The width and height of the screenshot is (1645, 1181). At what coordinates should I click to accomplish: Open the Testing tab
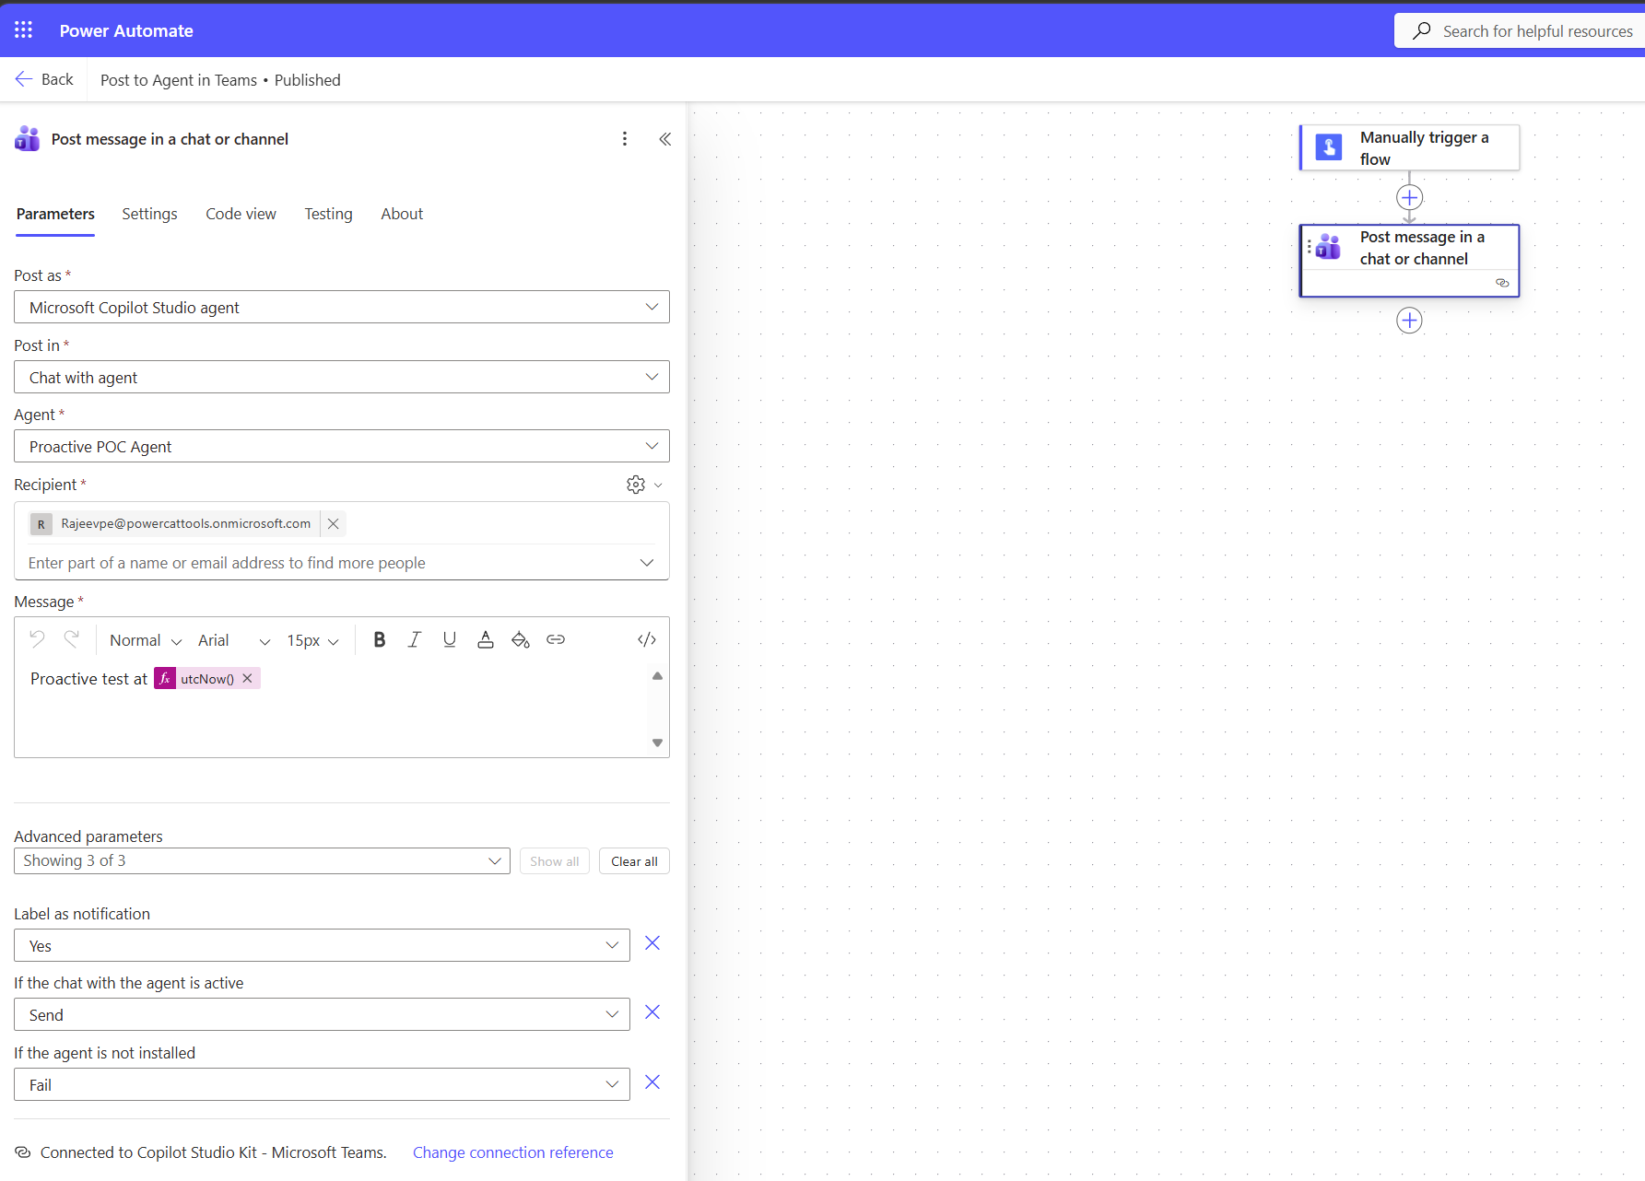point(328,214)
